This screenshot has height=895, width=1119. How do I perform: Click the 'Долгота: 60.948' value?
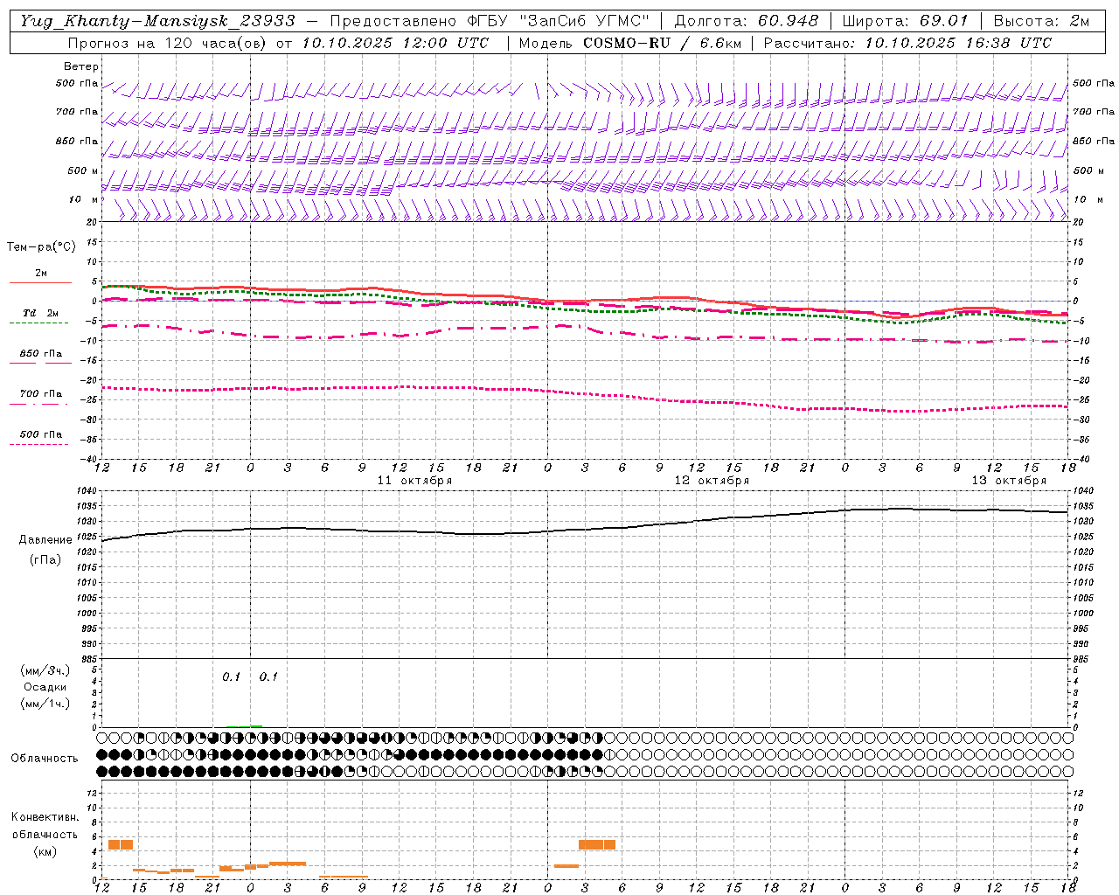pos(747,21)
